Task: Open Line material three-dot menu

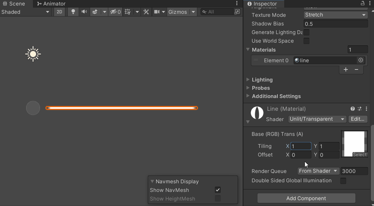Action: point(366,109)
